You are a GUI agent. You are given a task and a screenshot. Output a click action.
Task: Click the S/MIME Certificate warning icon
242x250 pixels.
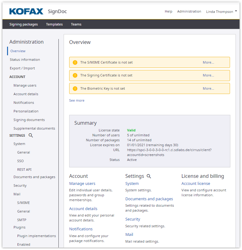pos(75,62)
